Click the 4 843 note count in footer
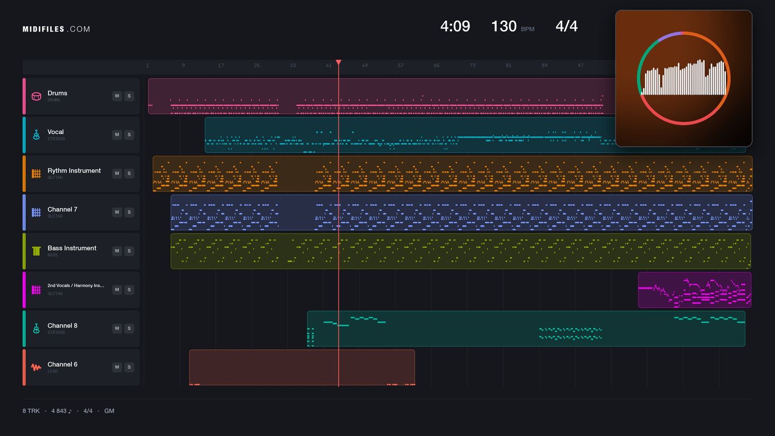 (x=61, y=411)
